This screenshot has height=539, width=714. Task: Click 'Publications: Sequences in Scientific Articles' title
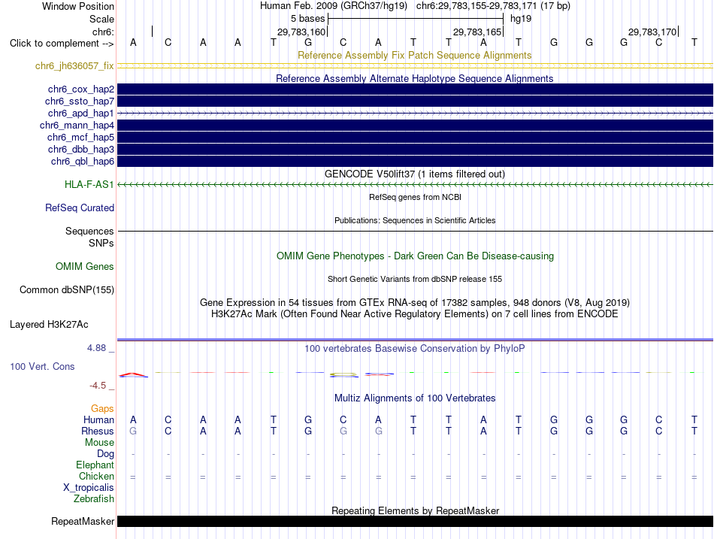(x=415, y=220)
